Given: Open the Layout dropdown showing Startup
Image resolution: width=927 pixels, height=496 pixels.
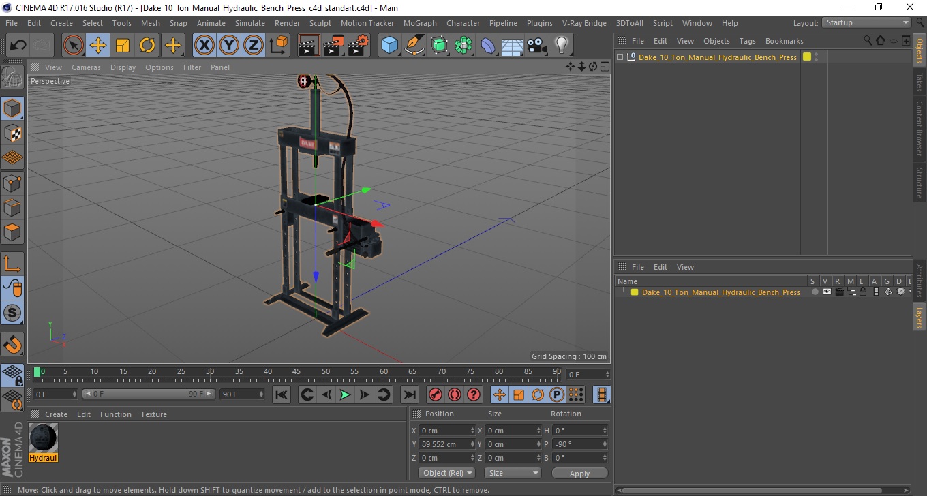Looking at the screenshot, I should click(x=866, y=22).
